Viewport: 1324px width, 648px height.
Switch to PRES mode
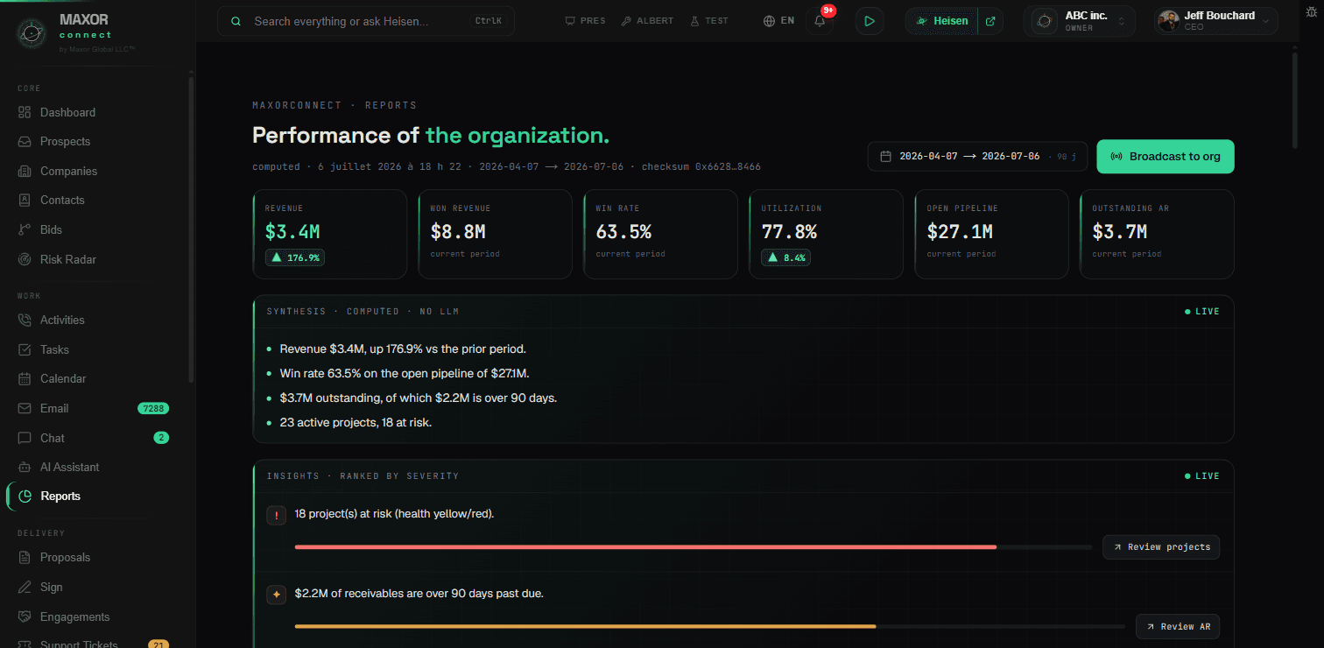[x=585, y=20]
